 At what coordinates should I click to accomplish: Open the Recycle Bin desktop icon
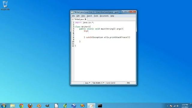[5, 5]
